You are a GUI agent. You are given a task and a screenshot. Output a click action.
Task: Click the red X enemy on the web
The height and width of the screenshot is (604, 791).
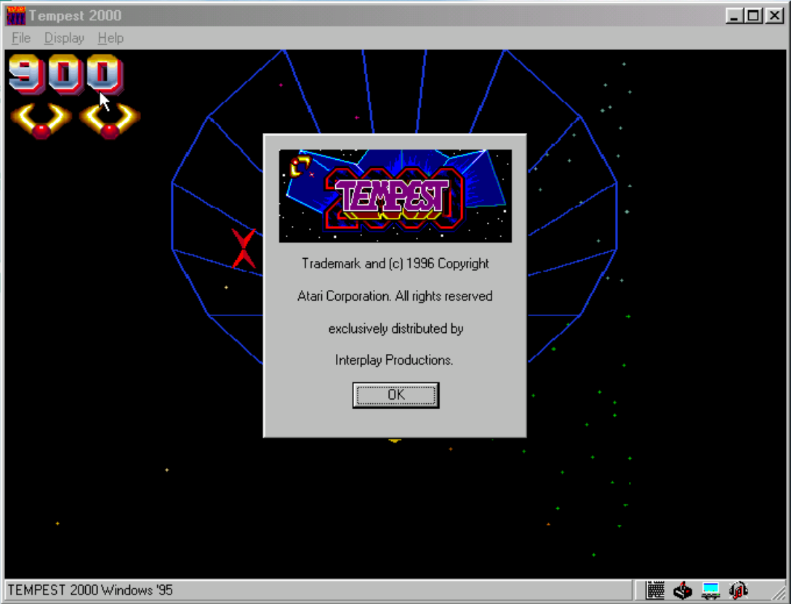[x=244, y=249]
